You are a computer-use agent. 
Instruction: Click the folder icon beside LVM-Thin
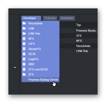tap(24, 33)
